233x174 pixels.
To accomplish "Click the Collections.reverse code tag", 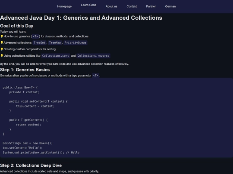I will coord(93,56).
